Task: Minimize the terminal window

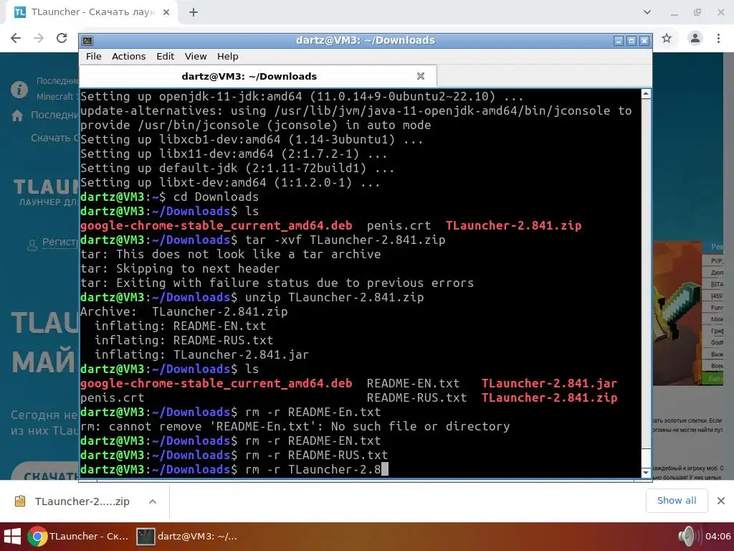Action: [619, 41]
